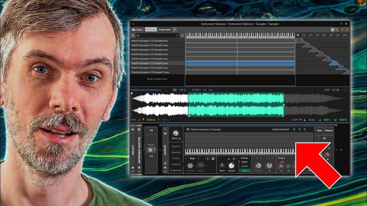
Task: Open Save... preset button in sampler editor
Action: tap(137, 29)
